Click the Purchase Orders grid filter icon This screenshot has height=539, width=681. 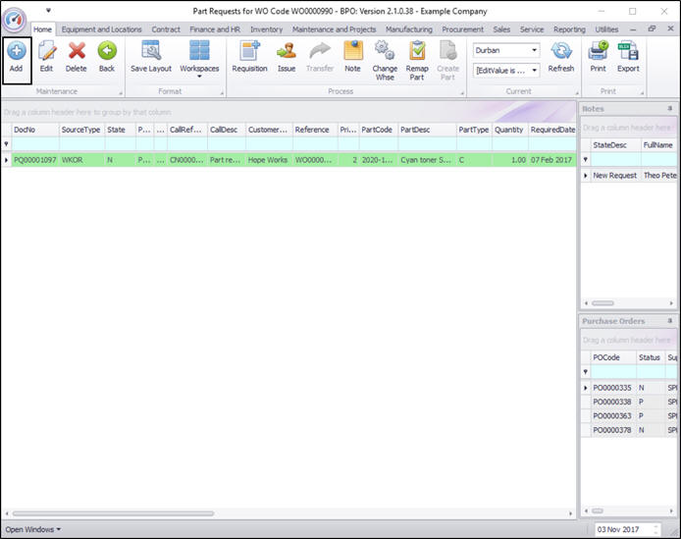coord(586,372)
